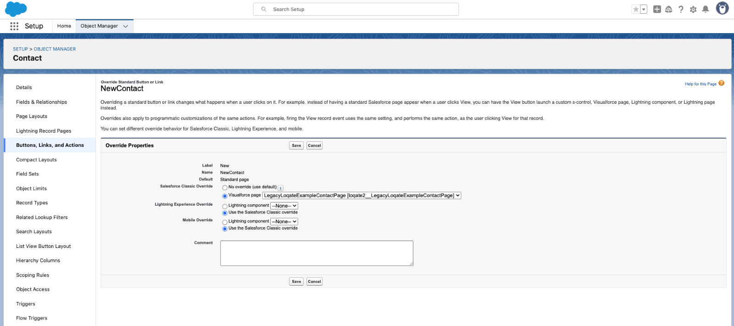Open the Help for this Page link

(x=701, y=84)
